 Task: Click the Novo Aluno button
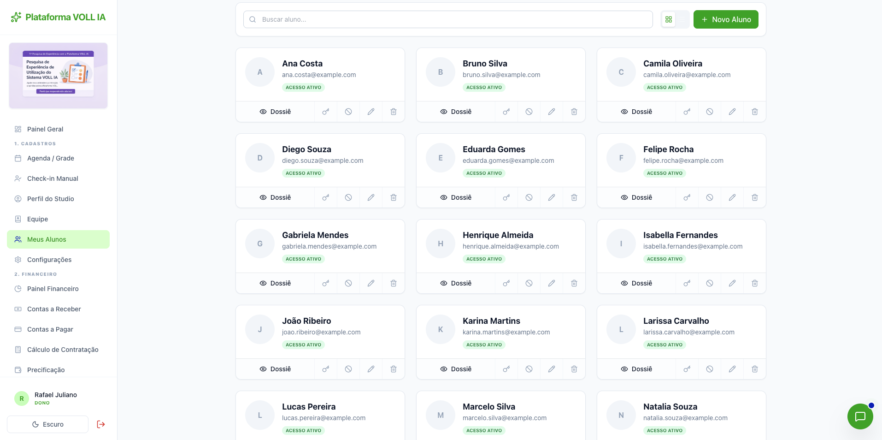click(x=726, y=19)
